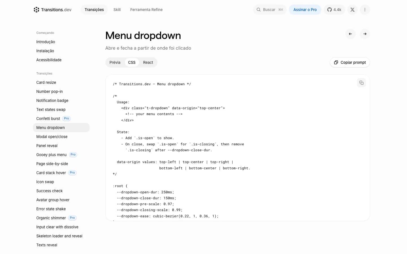
Task: Select the Menu dropdown sidebar item
Action: [61, 128]
